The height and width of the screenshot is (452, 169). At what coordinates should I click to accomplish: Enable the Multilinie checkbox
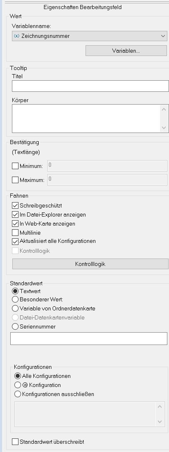coord(15,232)
